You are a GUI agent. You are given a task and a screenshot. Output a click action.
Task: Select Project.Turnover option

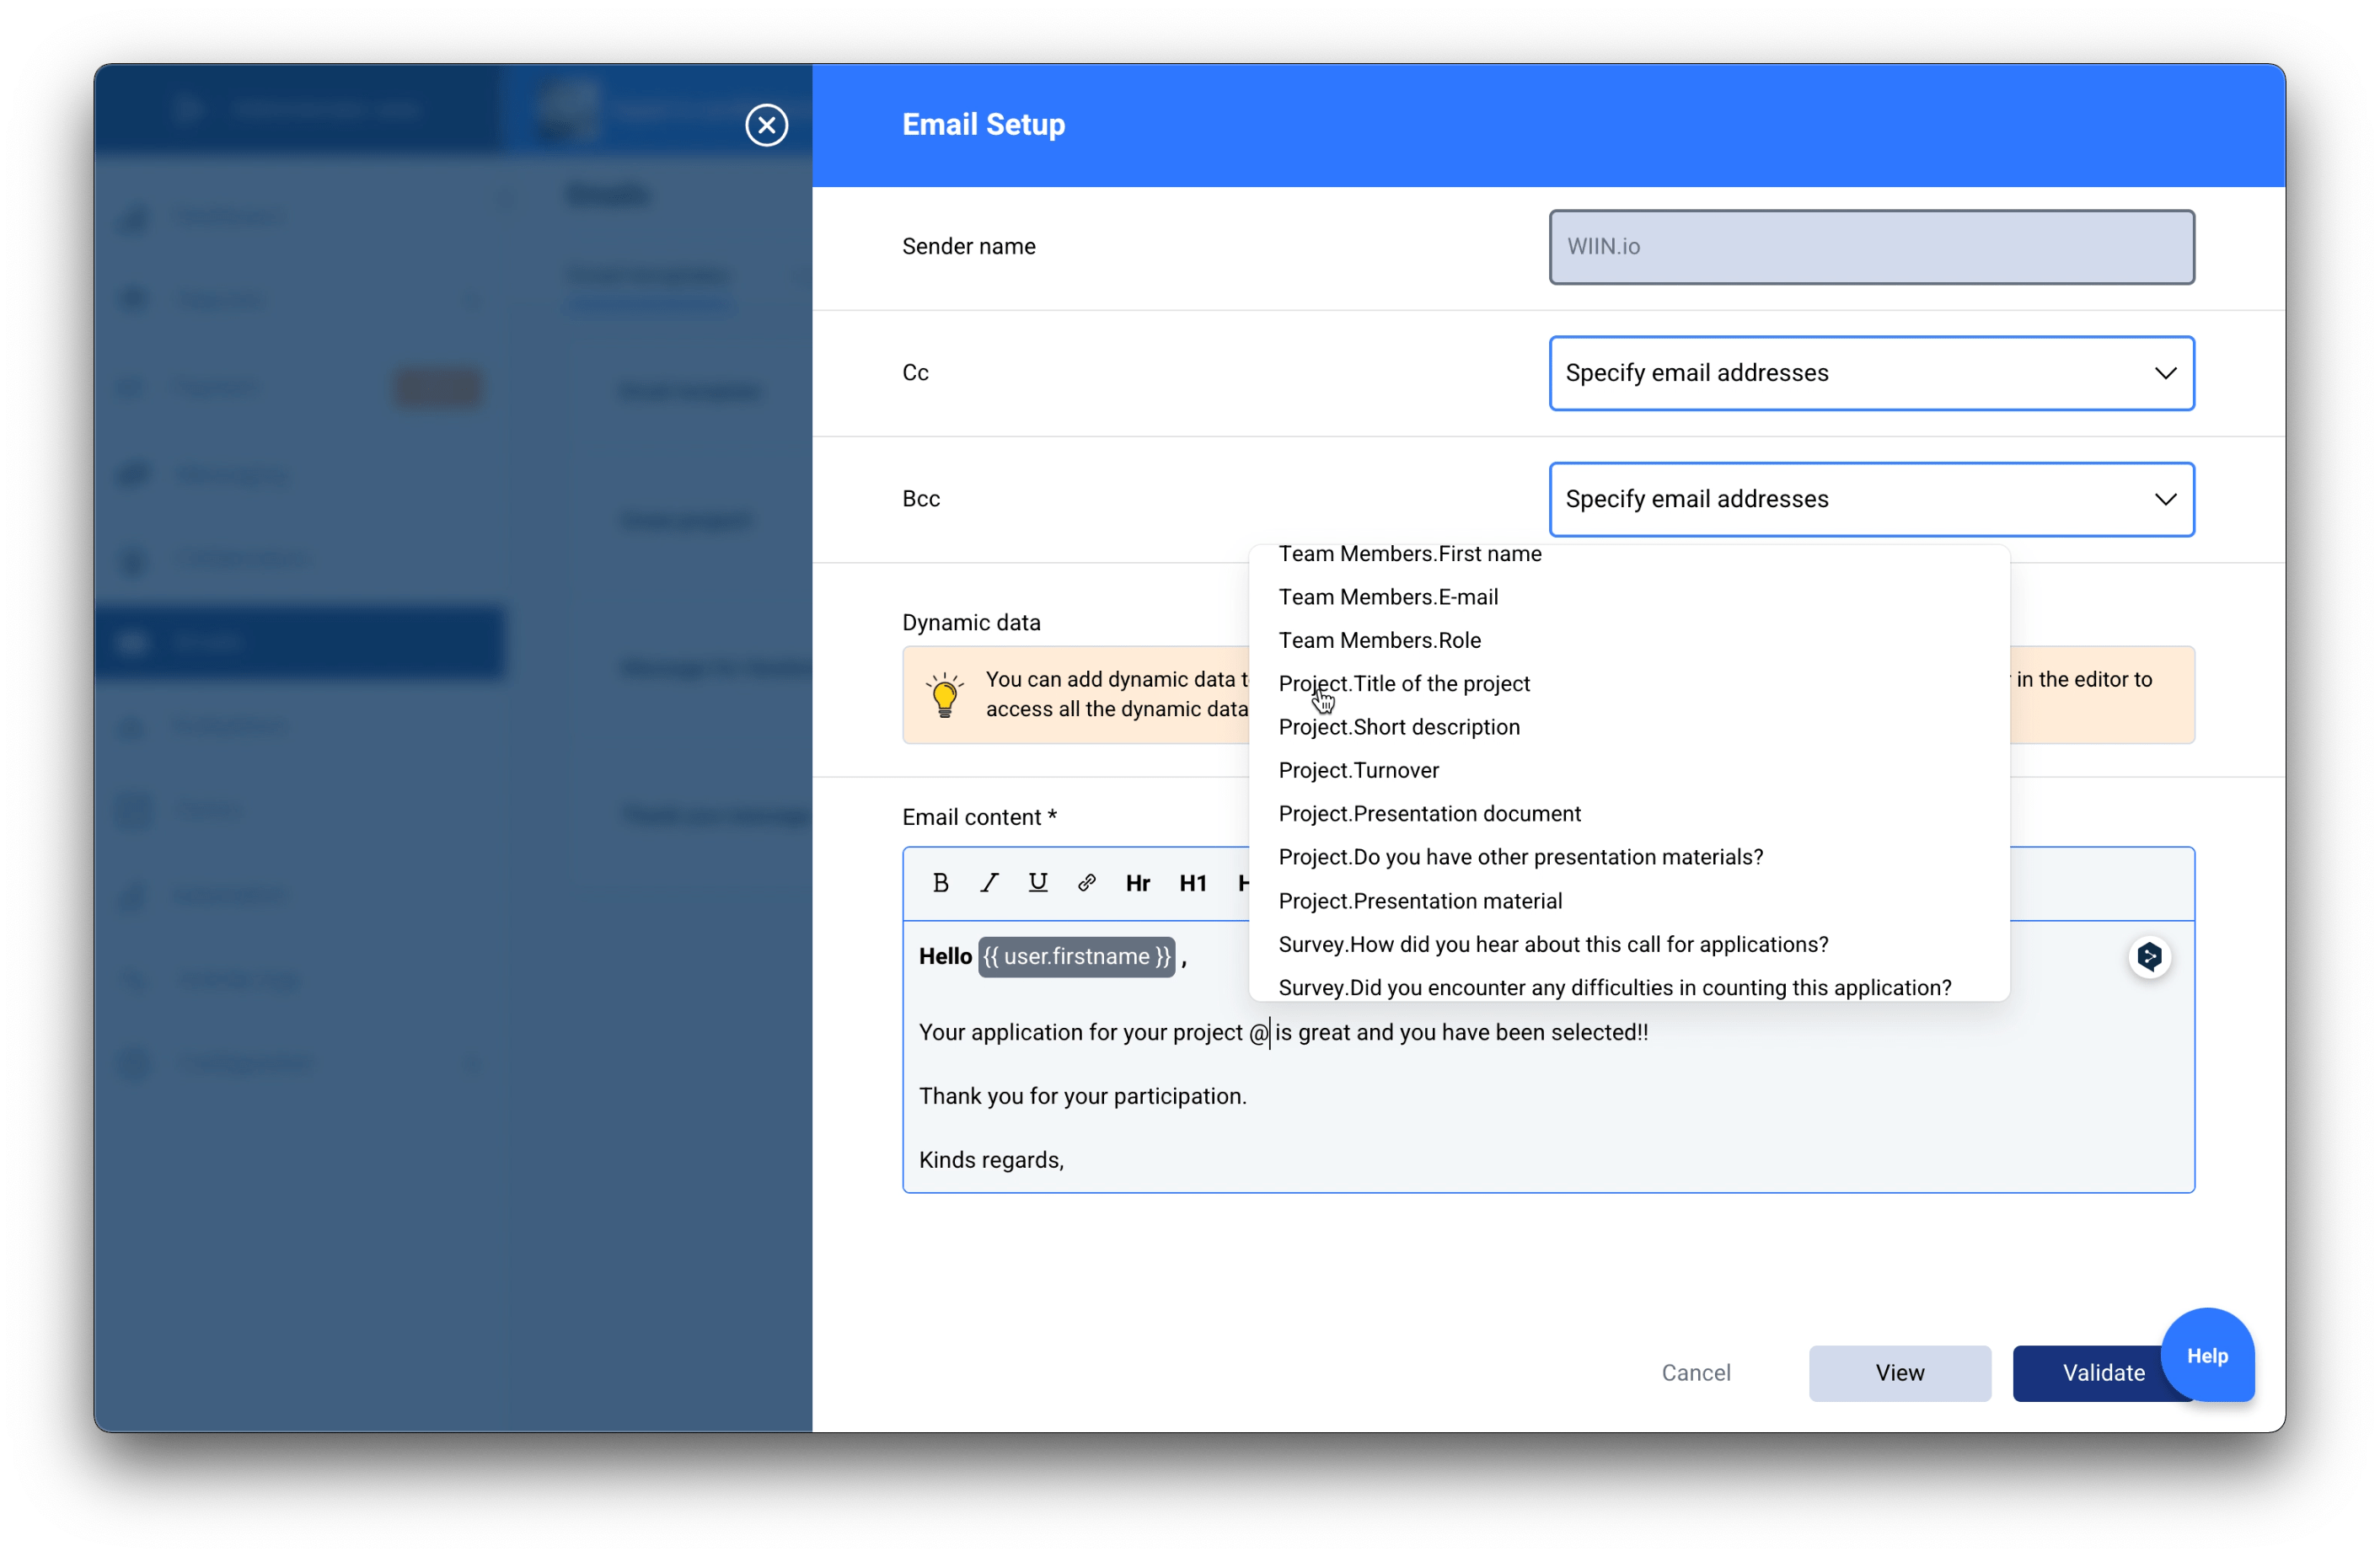click(x=1359, y=771)
